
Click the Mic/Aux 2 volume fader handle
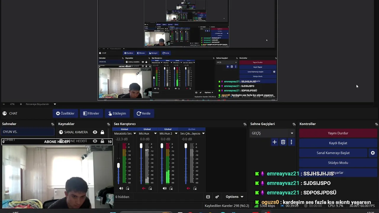coord(162,146)
